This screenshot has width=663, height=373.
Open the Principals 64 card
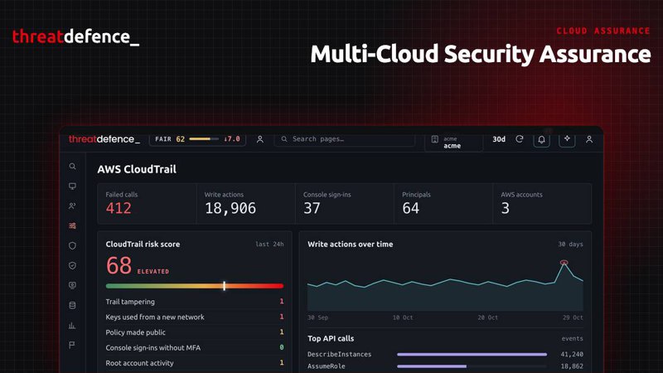tap(443, 203)
